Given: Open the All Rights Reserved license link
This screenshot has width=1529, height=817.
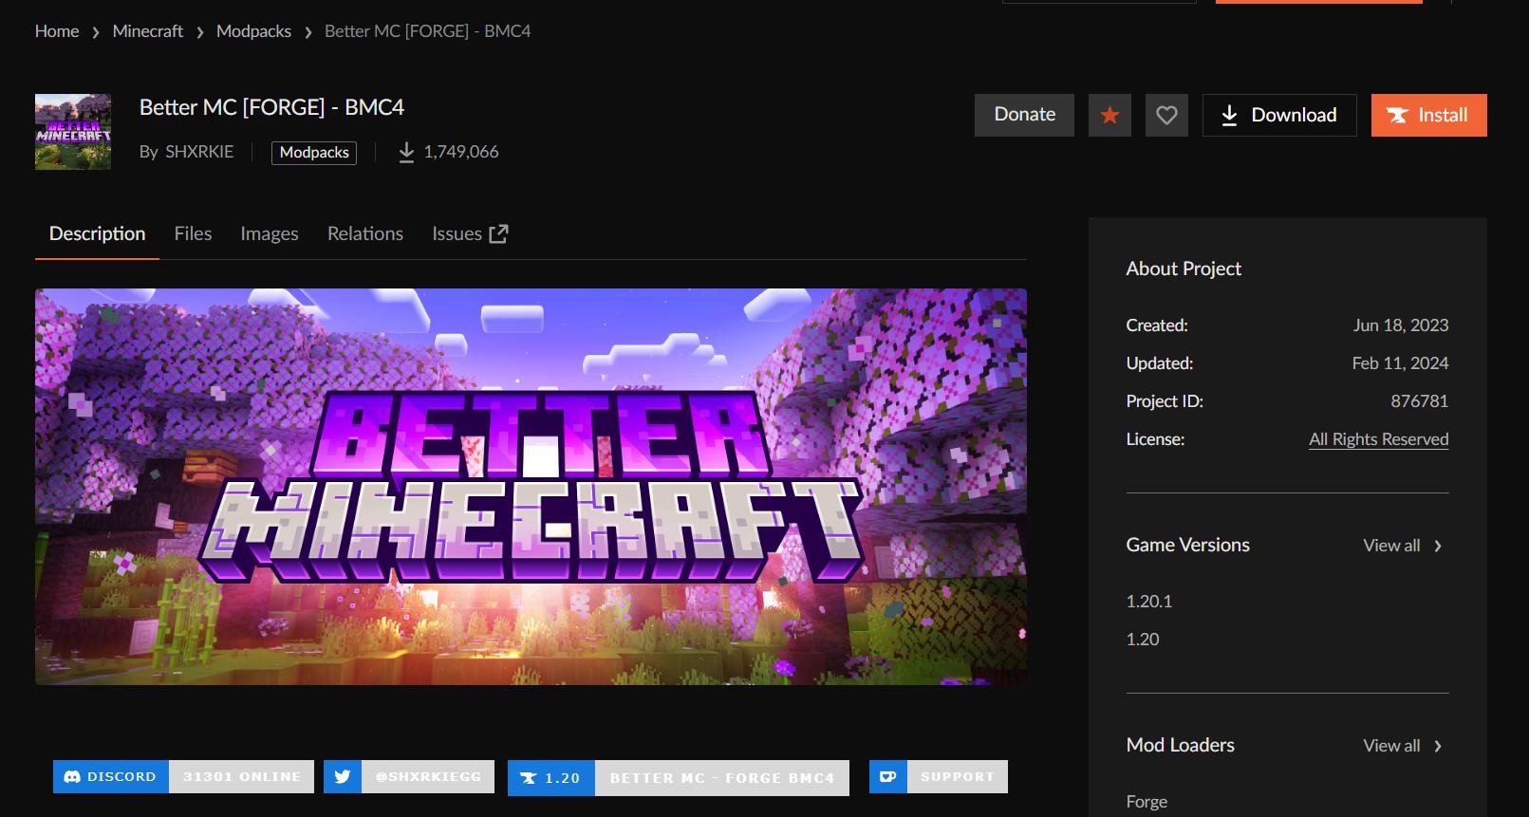Looking at the screenshot, I should click(x=1378, y=439).
